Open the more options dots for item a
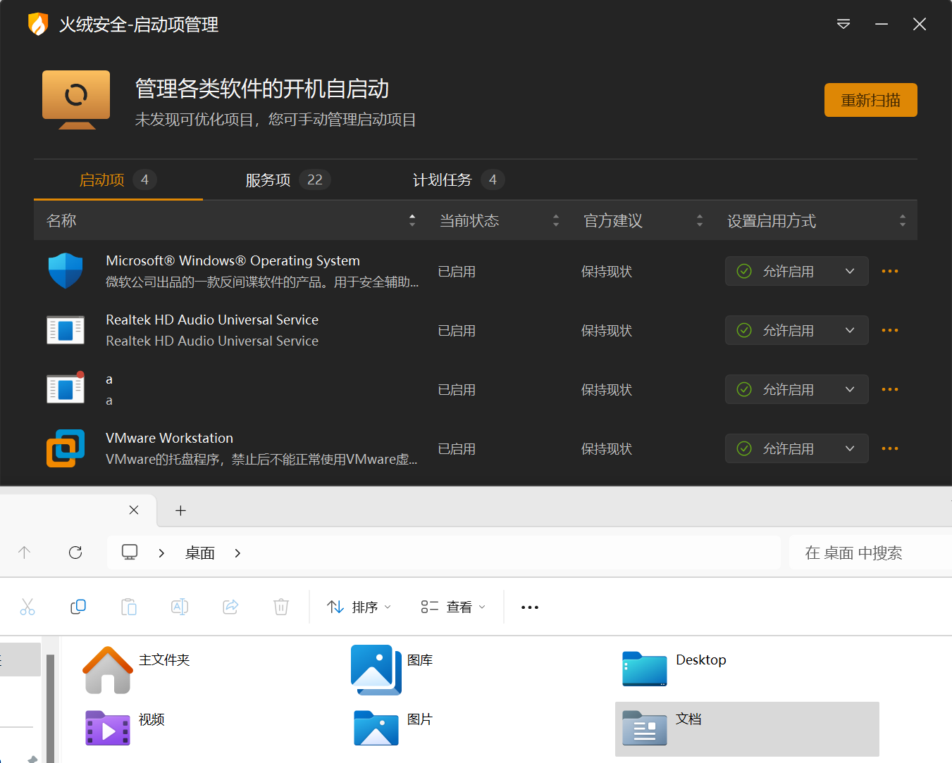 890,389
